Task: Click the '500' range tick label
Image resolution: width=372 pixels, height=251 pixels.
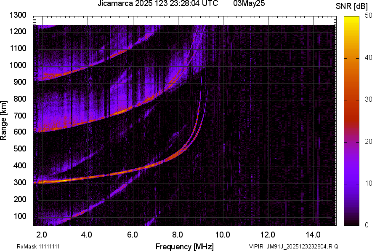Action: 20,148
